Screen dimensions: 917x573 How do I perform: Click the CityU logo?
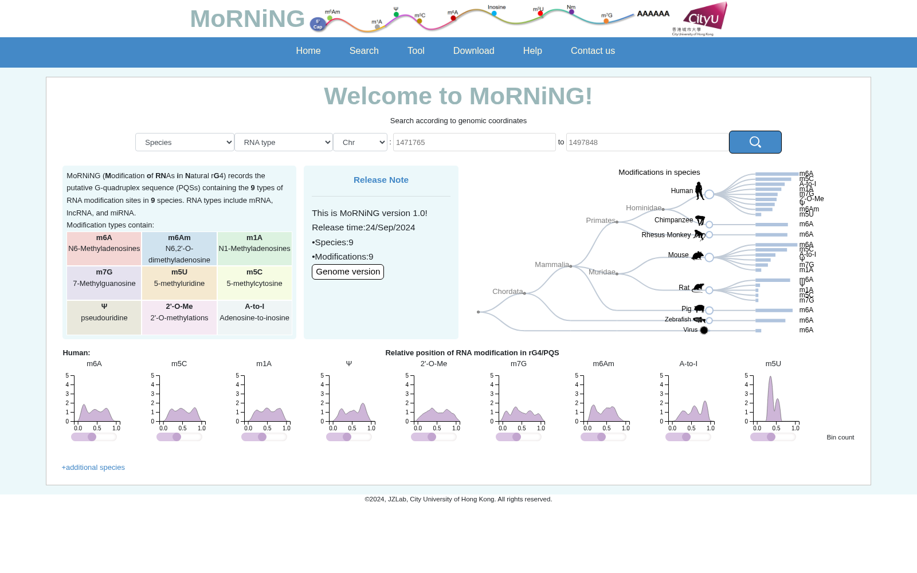(700, 19)
